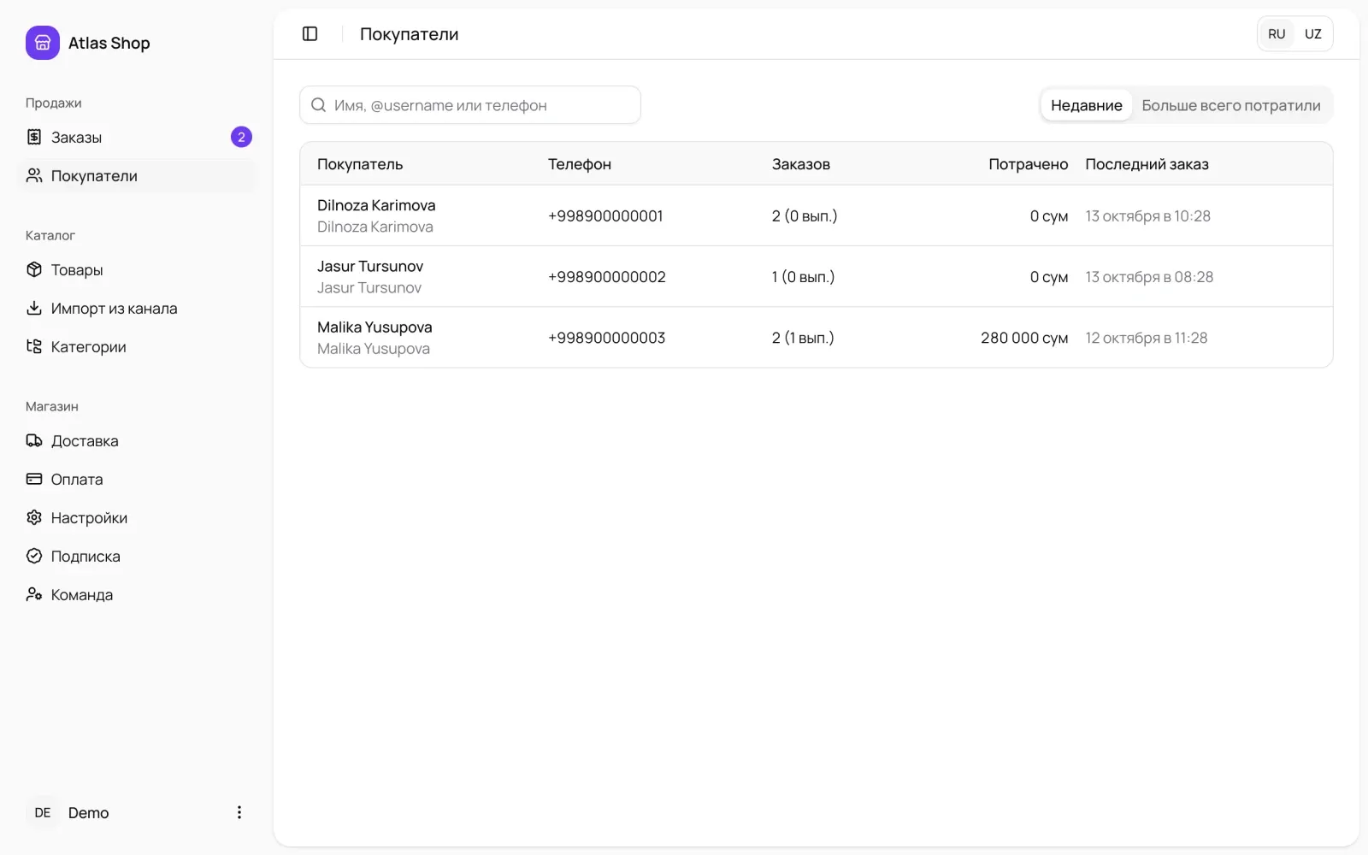
Task: Open Заказы in the sidebar
Action: pos(137,137)
